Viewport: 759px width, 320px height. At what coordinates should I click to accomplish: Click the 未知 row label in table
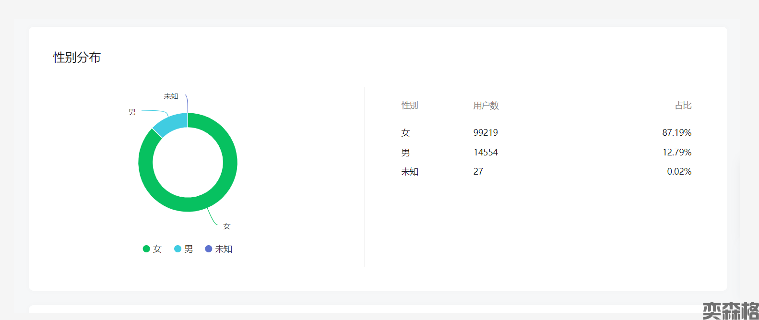point(410,172)
